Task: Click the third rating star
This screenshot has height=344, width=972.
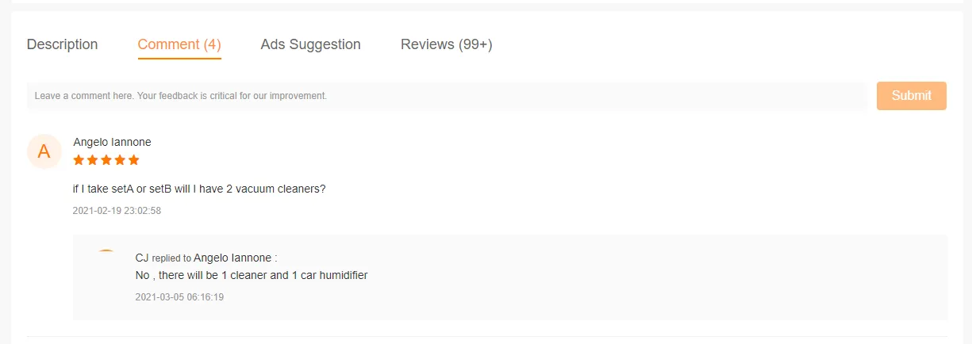Action: (x=106, y=160)
